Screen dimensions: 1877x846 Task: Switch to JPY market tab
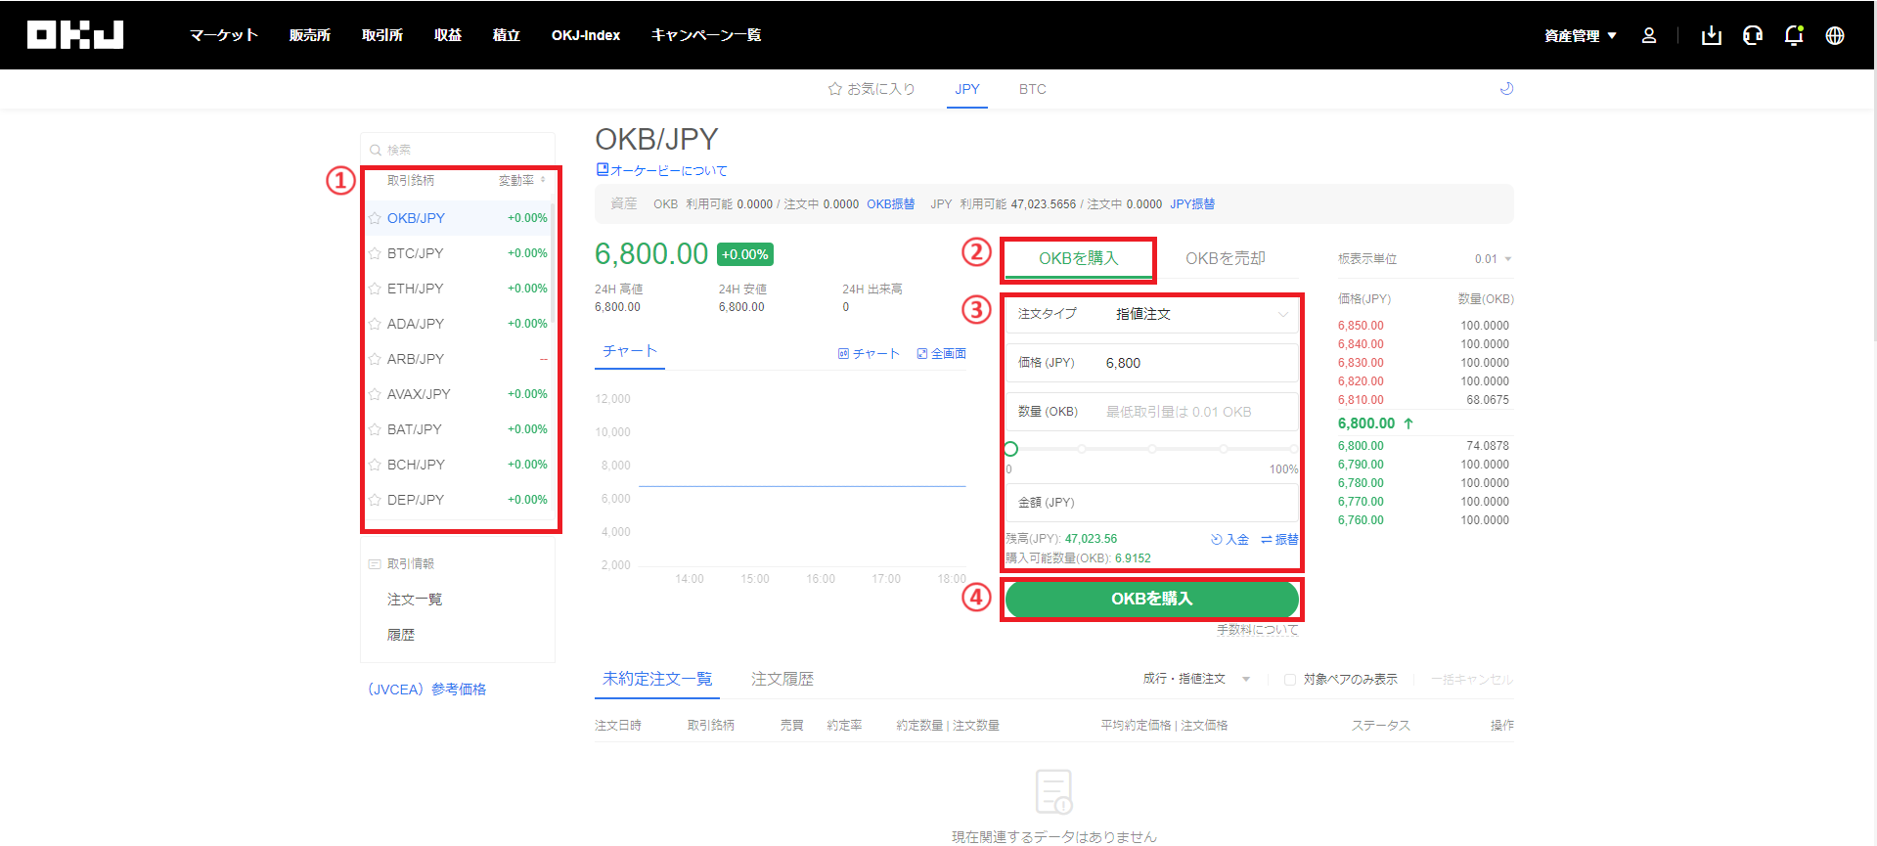point(967,89)
